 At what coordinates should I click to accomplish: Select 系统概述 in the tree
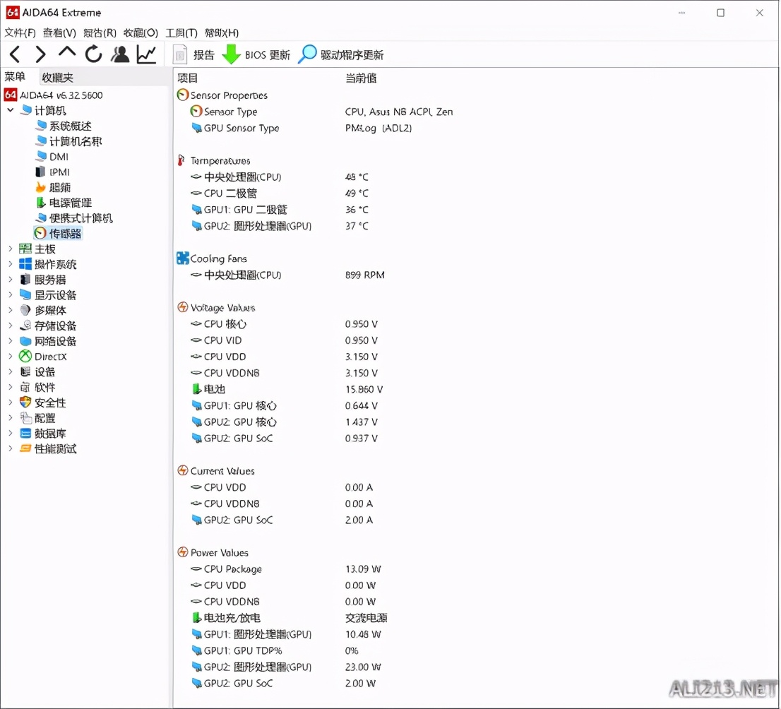tap(64, 126)
